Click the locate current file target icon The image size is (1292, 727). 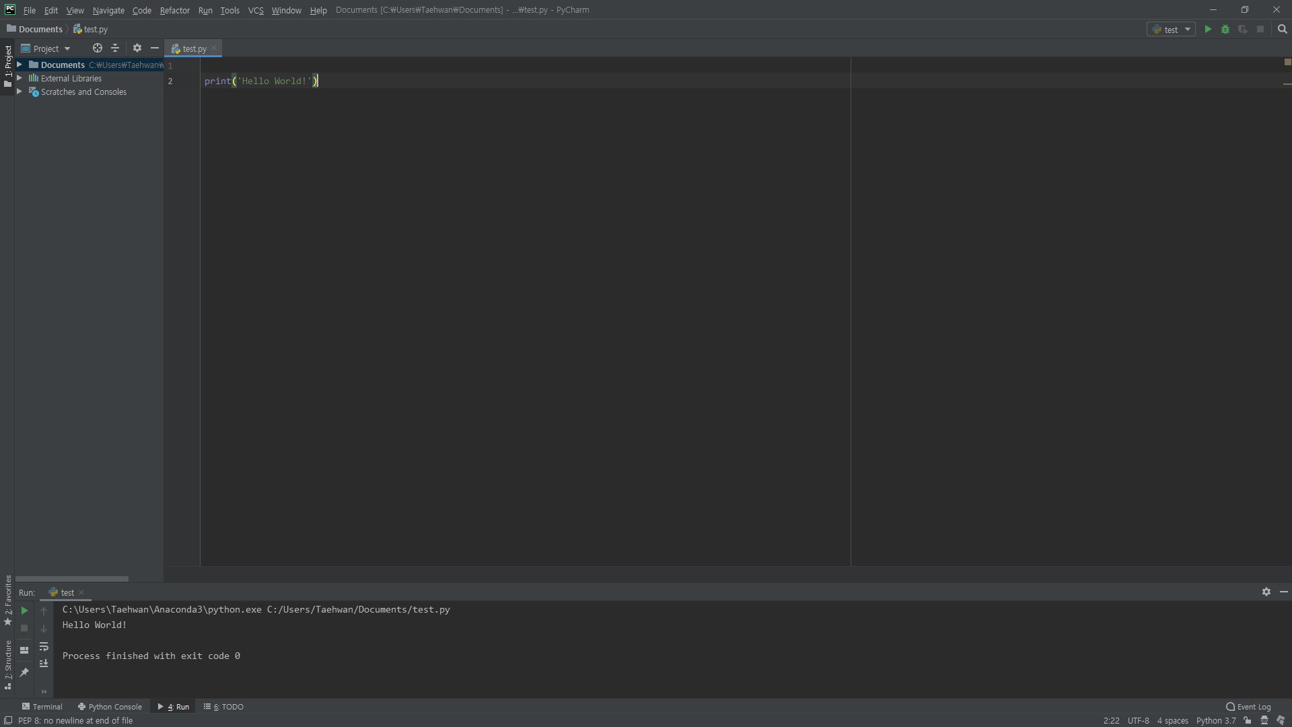point(98,48)
